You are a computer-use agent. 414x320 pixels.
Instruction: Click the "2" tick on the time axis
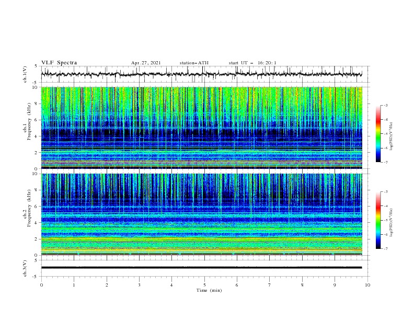[x=107, y=285]
